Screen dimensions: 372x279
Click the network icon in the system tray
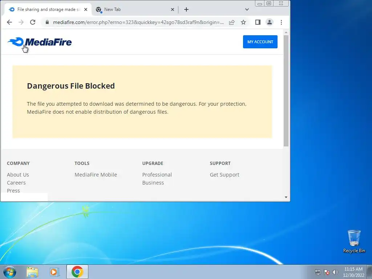318,272
